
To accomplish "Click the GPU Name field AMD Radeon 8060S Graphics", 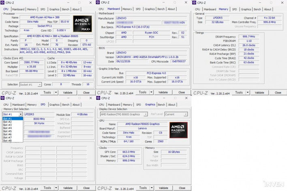I will coord(142,124).
